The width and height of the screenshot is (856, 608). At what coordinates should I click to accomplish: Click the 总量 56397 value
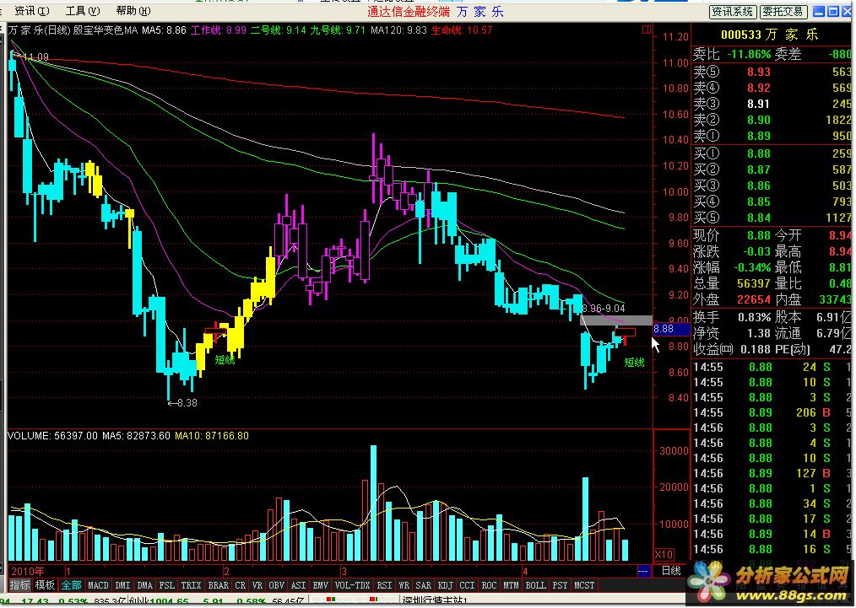pyautogui.click(x=754, y=284)
